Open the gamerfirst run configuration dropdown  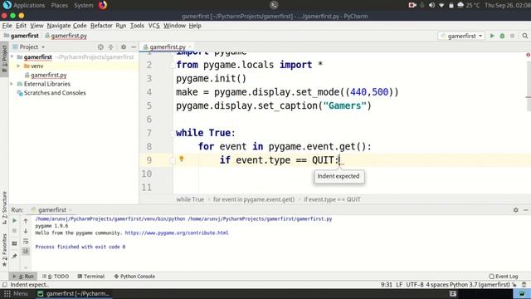click(x=461, y=36)
